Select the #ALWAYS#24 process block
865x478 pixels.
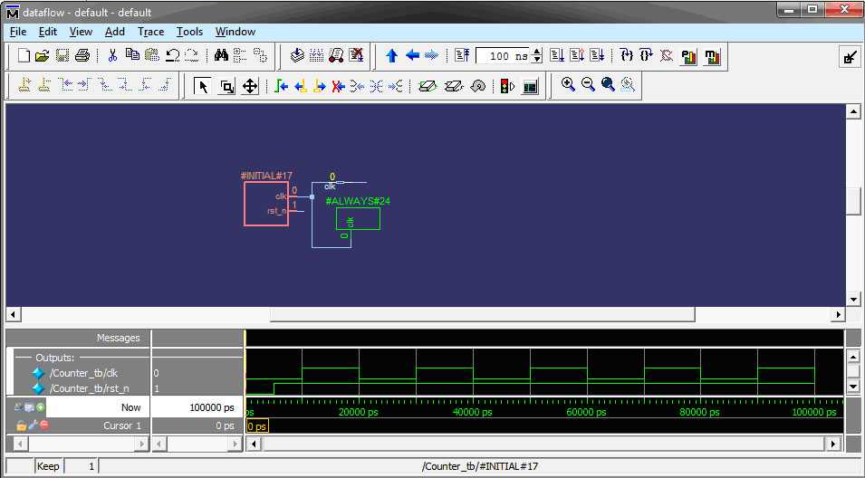(358, 218)
